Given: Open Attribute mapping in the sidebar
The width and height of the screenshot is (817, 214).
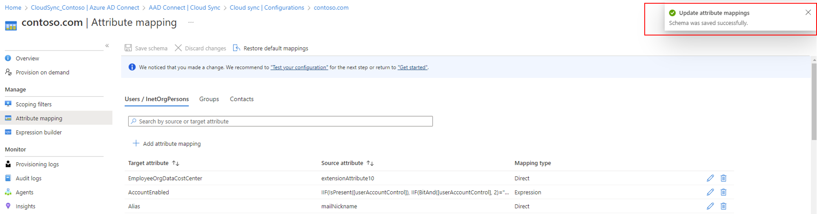Looking at the screenshot, I should (56, 118).
